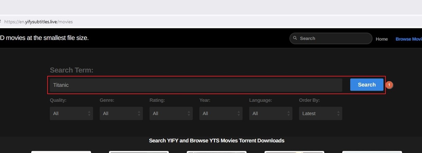The width and height of the screenshot is (422, 153).
Task: Open the first movie thumbnail at bottom
Action: point(61,152)
